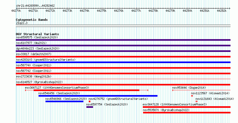Click the red bar under esv33817
This screenshot has height=123, width=238.
pyautogui.click(x=123, y=57)
